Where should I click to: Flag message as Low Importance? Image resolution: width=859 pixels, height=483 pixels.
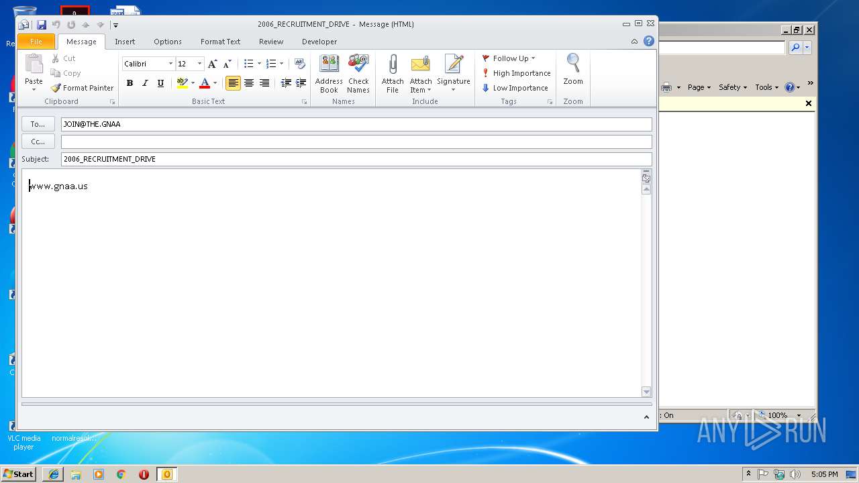(x=515, y=88)
